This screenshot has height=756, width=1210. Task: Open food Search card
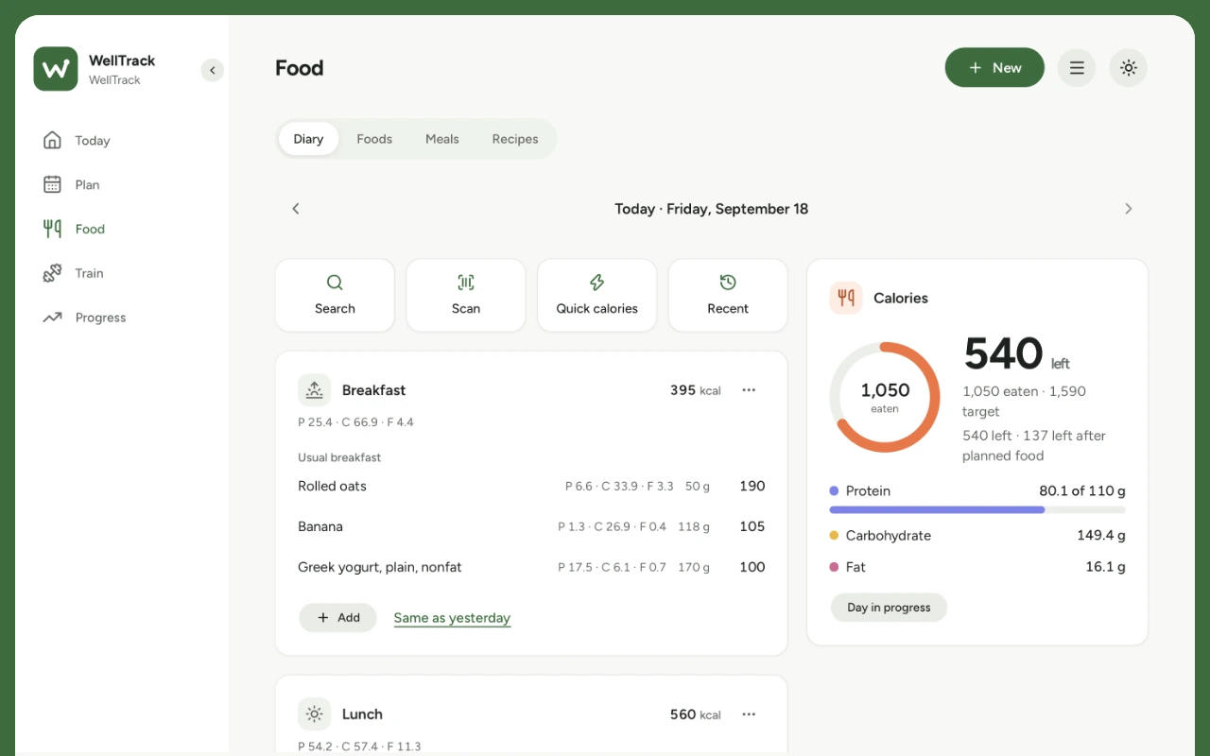(x=335, y=296)
